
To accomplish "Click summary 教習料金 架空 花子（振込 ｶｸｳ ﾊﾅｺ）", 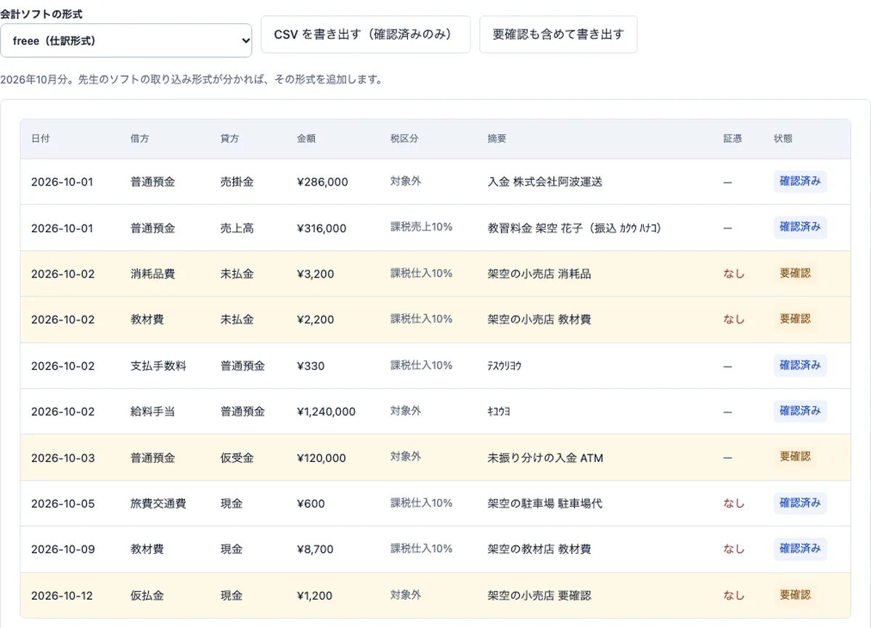I will [575, 228].
